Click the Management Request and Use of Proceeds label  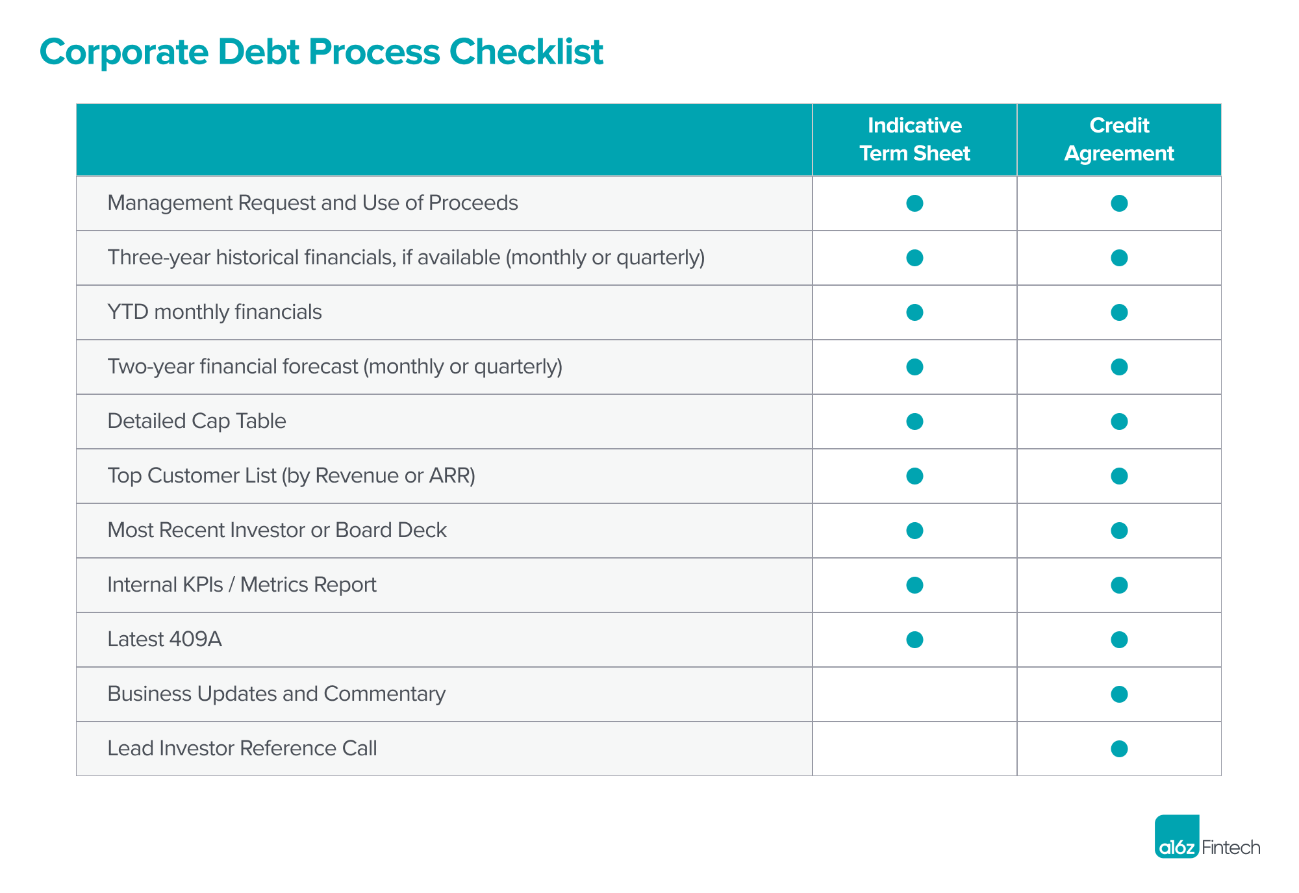coord(312,203)
